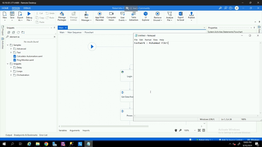Click the New project icon in the ribbon
This screenshot has width=262, height=147.
click(5, 16)
